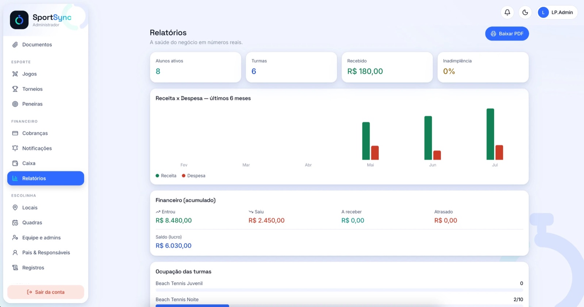The height and width of the screenshot is (307, 584).
Task: Open Torneios via the trophy icon
Action: coord(15,89)
